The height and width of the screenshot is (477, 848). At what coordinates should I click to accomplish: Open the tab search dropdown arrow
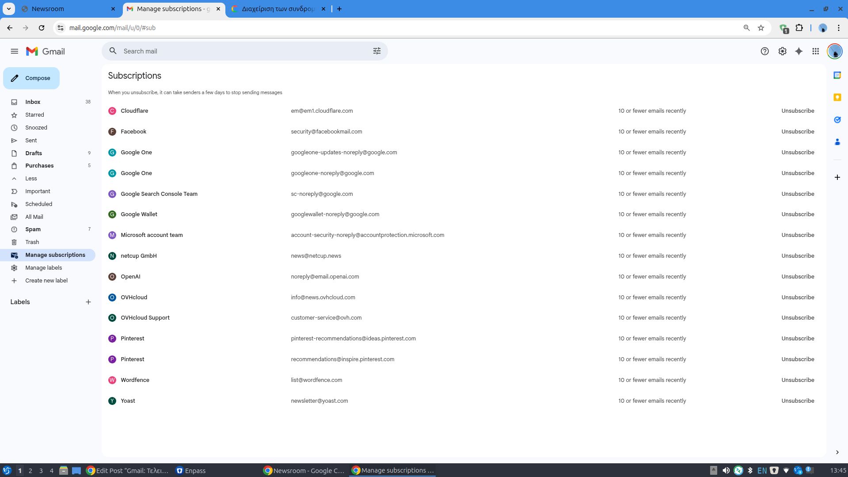tap(8, 9)
